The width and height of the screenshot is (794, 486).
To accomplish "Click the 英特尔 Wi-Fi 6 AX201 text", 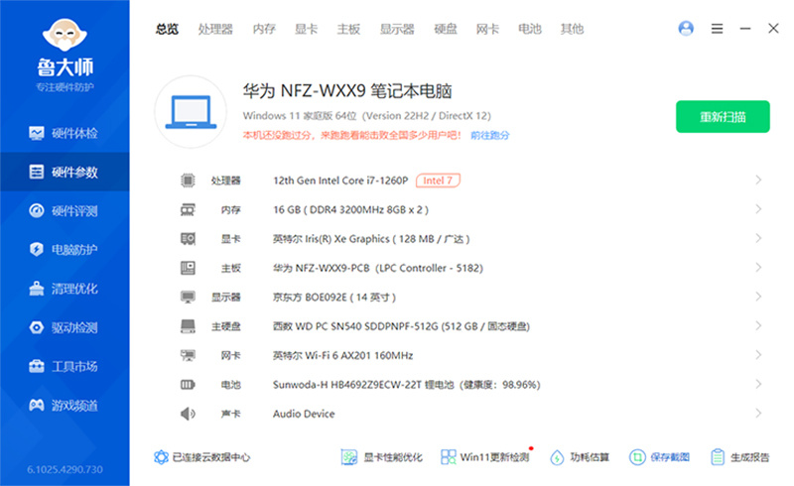I will pos(342,356).
